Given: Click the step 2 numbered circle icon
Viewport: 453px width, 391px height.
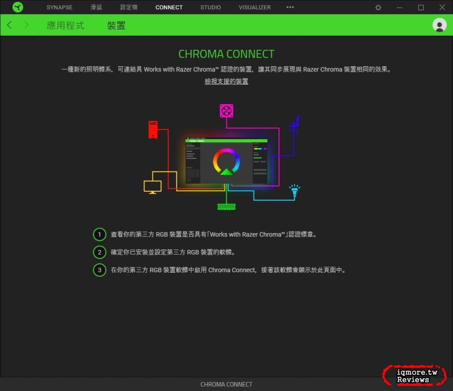Looking at the screenshot, I should tap(100, 252).
